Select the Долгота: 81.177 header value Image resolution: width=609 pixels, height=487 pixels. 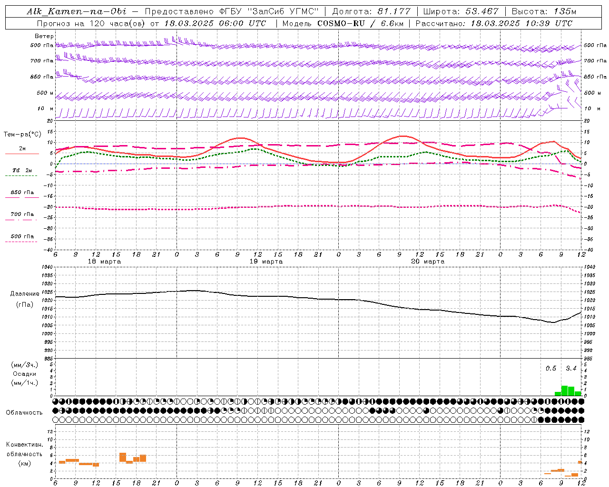371,11
